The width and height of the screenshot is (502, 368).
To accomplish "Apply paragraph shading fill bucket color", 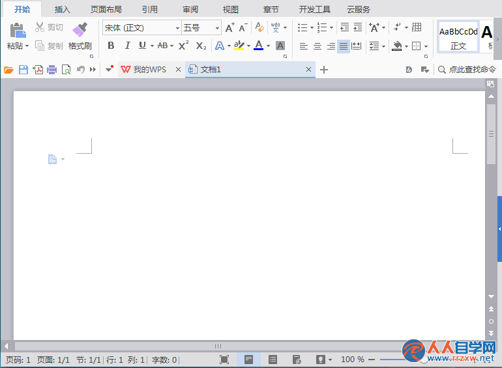I will pos(397,46).
